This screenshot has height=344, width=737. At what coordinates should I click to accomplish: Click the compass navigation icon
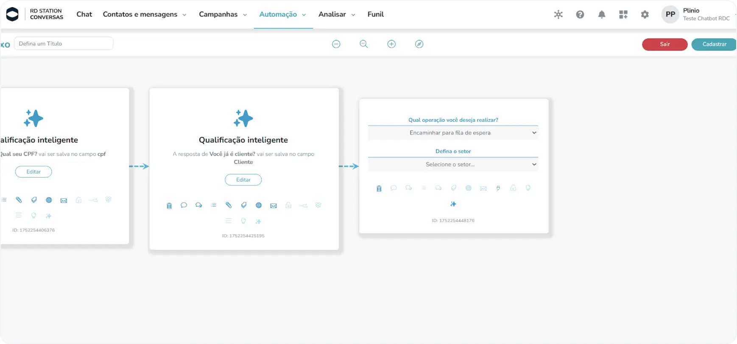[419, 44]
